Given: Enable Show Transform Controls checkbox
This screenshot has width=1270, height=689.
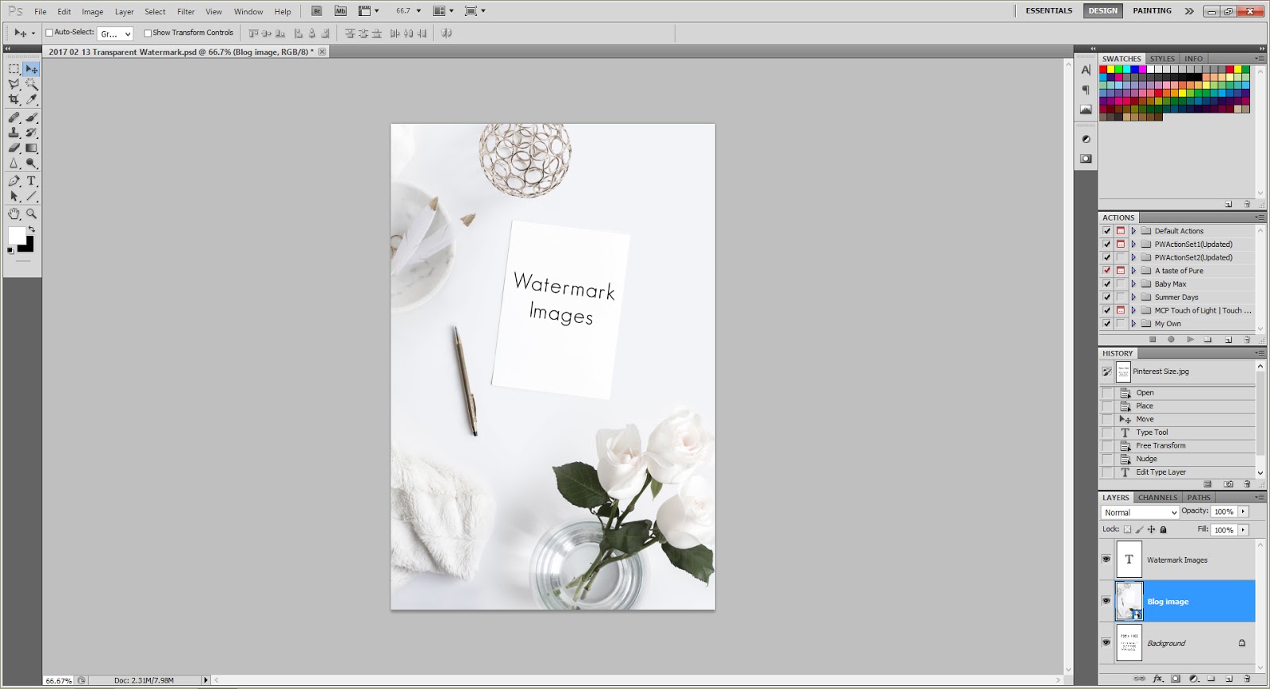Looking at the screenshot, I should click(x=148, y=33).
